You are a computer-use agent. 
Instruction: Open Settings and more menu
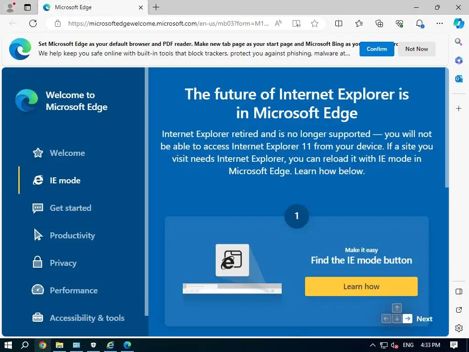coord(439,23)
